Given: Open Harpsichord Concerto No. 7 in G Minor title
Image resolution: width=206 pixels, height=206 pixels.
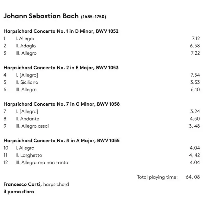Looking at the screenshot, I should (61, 104).
